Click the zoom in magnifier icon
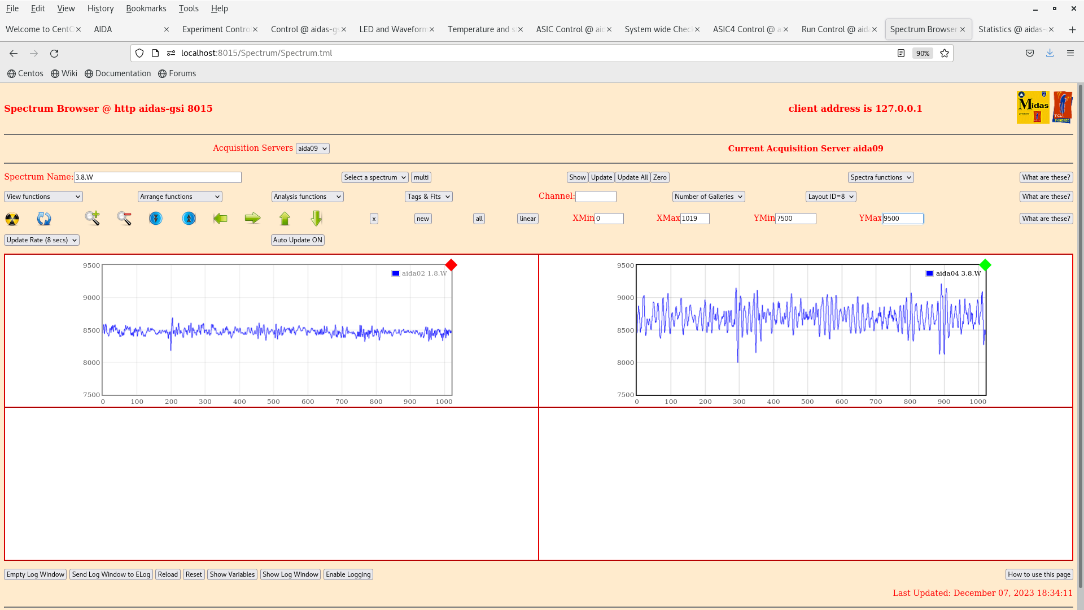The height and width of the screenshot is (610, 1084). pyautogui.click(x=93, y=219)
